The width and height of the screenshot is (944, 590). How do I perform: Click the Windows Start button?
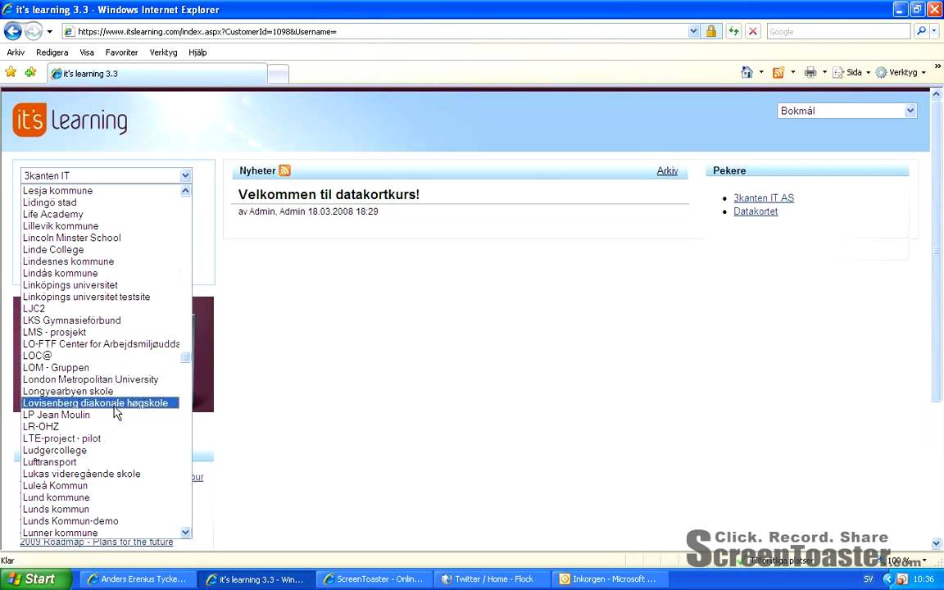click(x=35, y=579)
